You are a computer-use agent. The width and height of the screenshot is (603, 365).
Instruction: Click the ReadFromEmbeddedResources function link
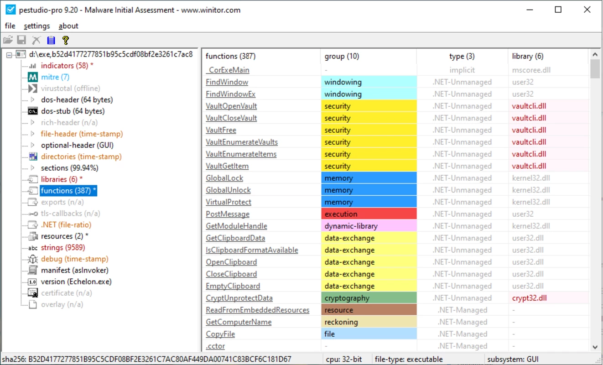tap(257, 310)
